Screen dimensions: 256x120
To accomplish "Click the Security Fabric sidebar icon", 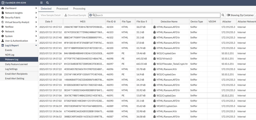I will coord(3,18).
